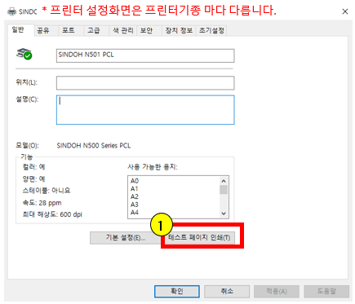Viewport: 355px width, 304px height.
Task: Switch to the 초기설정 tab
Action: coord(211,31)
